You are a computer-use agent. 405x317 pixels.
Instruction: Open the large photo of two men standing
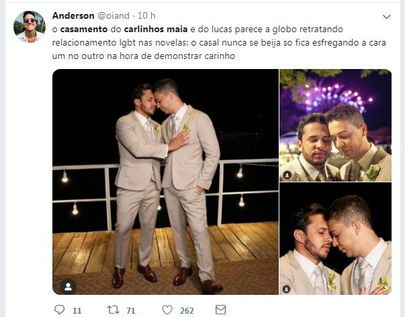point(165,182)
